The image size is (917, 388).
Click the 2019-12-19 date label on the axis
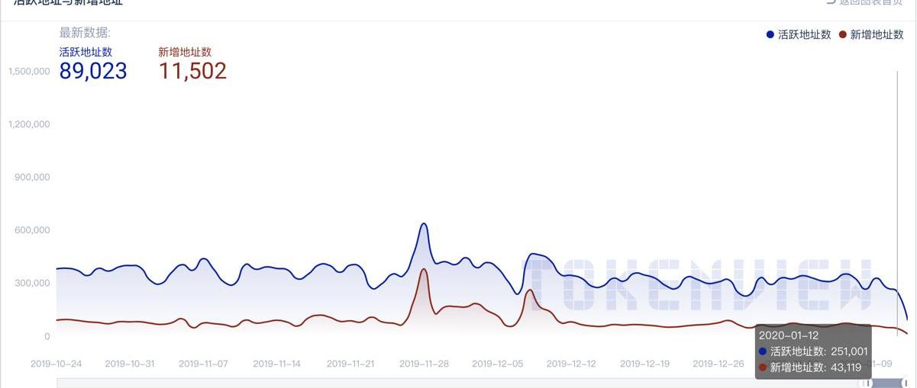pos(644,364)
